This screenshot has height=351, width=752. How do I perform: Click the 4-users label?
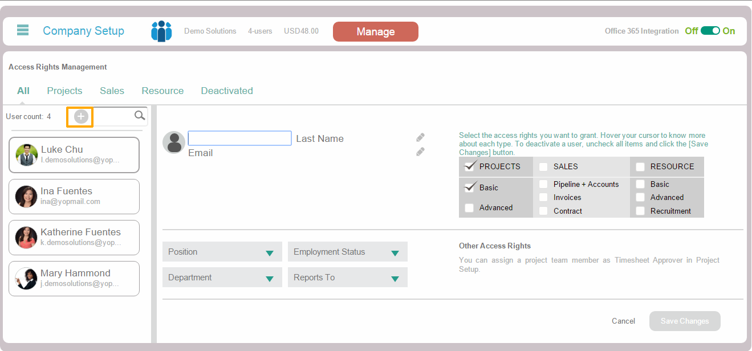click(x=260, y=31)
